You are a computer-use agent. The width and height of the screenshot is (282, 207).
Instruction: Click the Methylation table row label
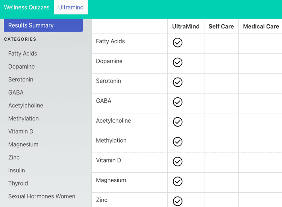(x=111, y=141)
